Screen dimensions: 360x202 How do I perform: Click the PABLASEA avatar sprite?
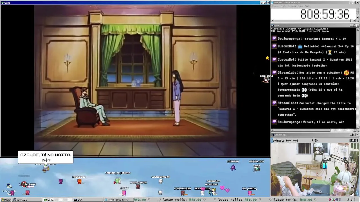click(266, 81)
